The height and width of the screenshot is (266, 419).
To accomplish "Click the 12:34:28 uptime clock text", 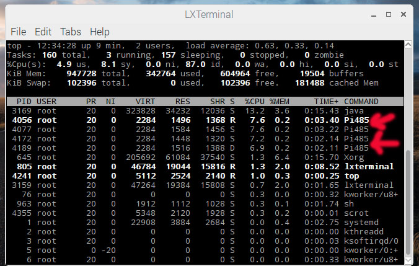I will pyautogui.click(x=56, y=46).
